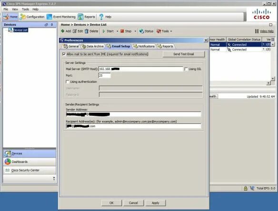
Task: Switch to the Notifications tab
Action: pyautogui.click(x=144, y=46)
